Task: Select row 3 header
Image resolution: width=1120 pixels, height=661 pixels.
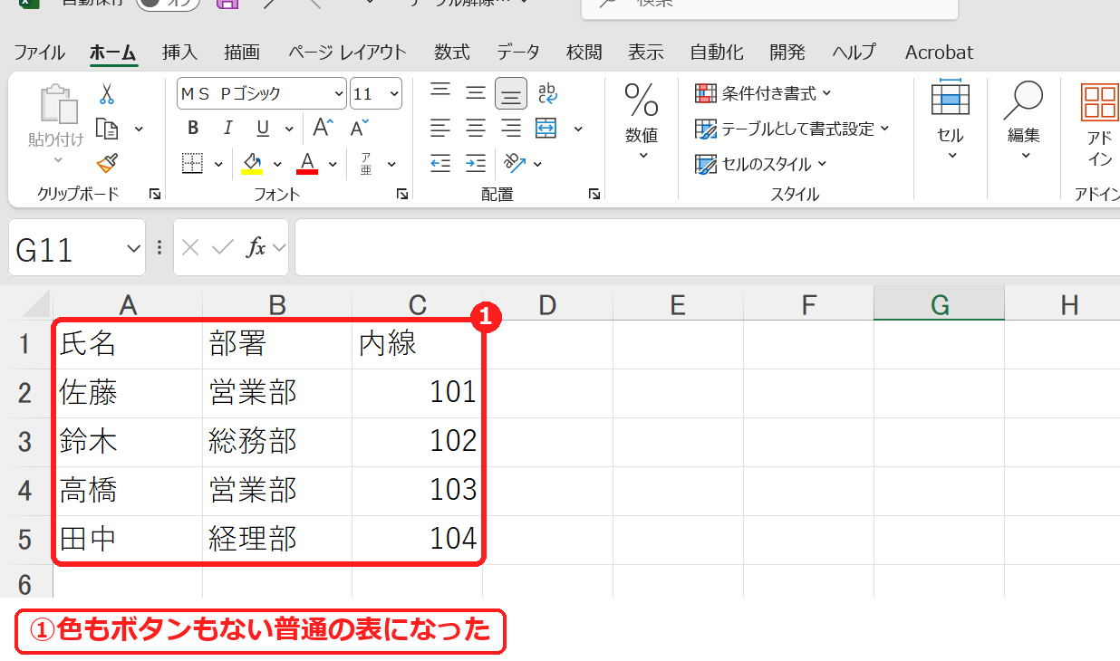Action: 25,442
